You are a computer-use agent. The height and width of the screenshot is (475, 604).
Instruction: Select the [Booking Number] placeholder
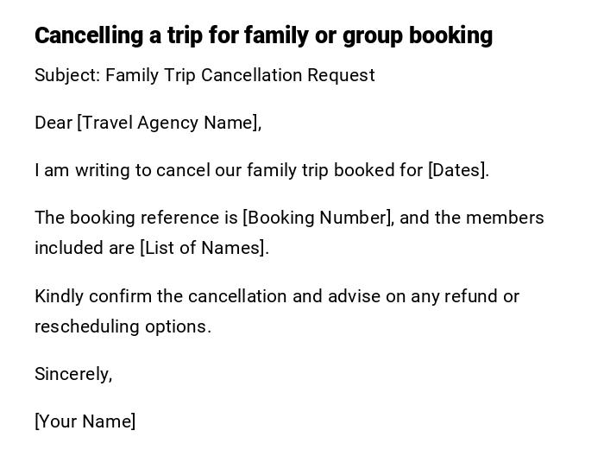click(318, 218)
